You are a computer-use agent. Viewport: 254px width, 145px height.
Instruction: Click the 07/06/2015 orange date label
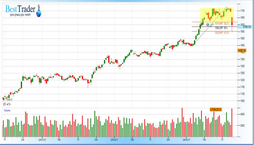pos(216,109)
